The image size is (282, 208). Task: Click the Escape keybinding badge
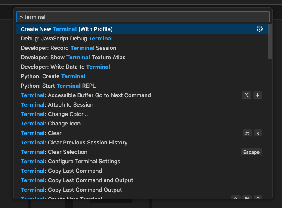251,152
